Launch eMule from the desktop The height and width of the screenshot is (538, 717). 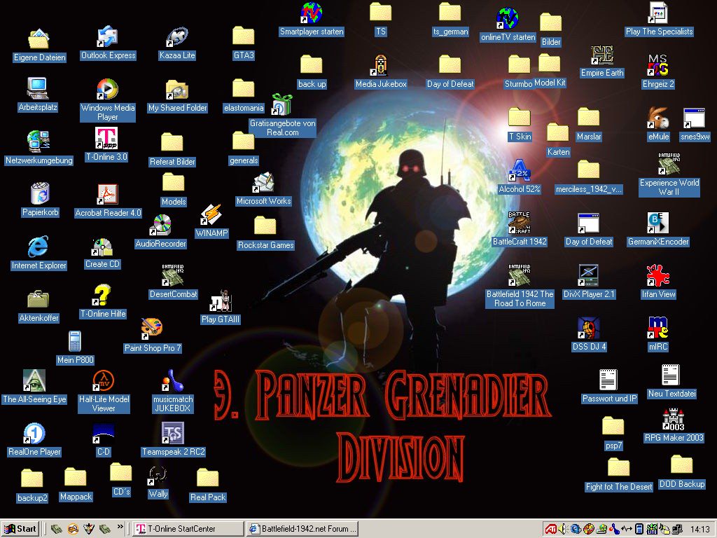click(658, 118)
